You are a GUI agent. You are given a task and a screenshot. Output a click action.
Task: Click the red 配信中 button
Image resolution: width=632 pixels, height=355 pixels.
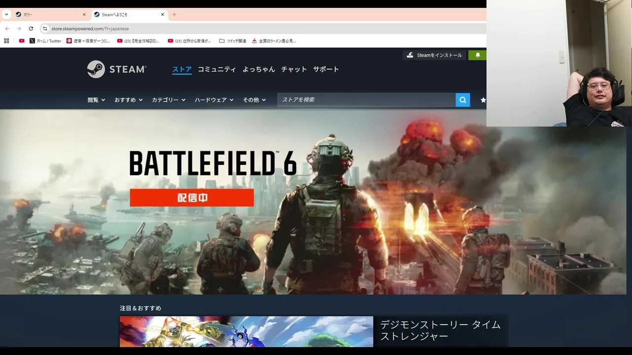[x=192, y=198]
